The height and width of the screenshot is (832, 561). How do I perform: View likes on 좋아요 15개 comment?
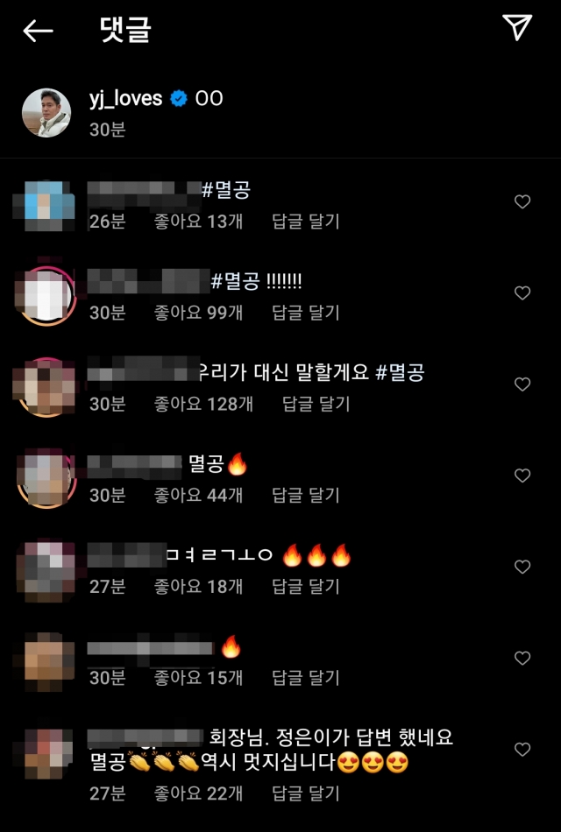point(198,678)
